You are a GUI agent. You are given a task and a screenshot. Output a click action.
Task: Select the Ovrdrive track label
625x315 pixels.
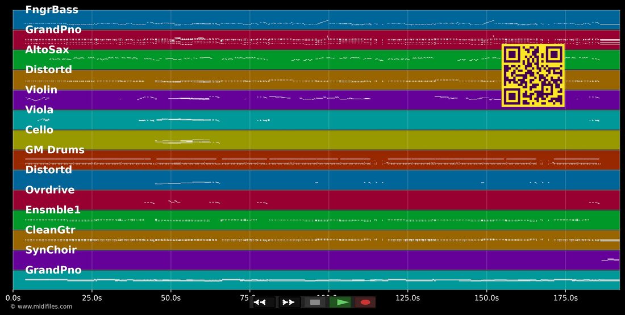pos(50,190)
